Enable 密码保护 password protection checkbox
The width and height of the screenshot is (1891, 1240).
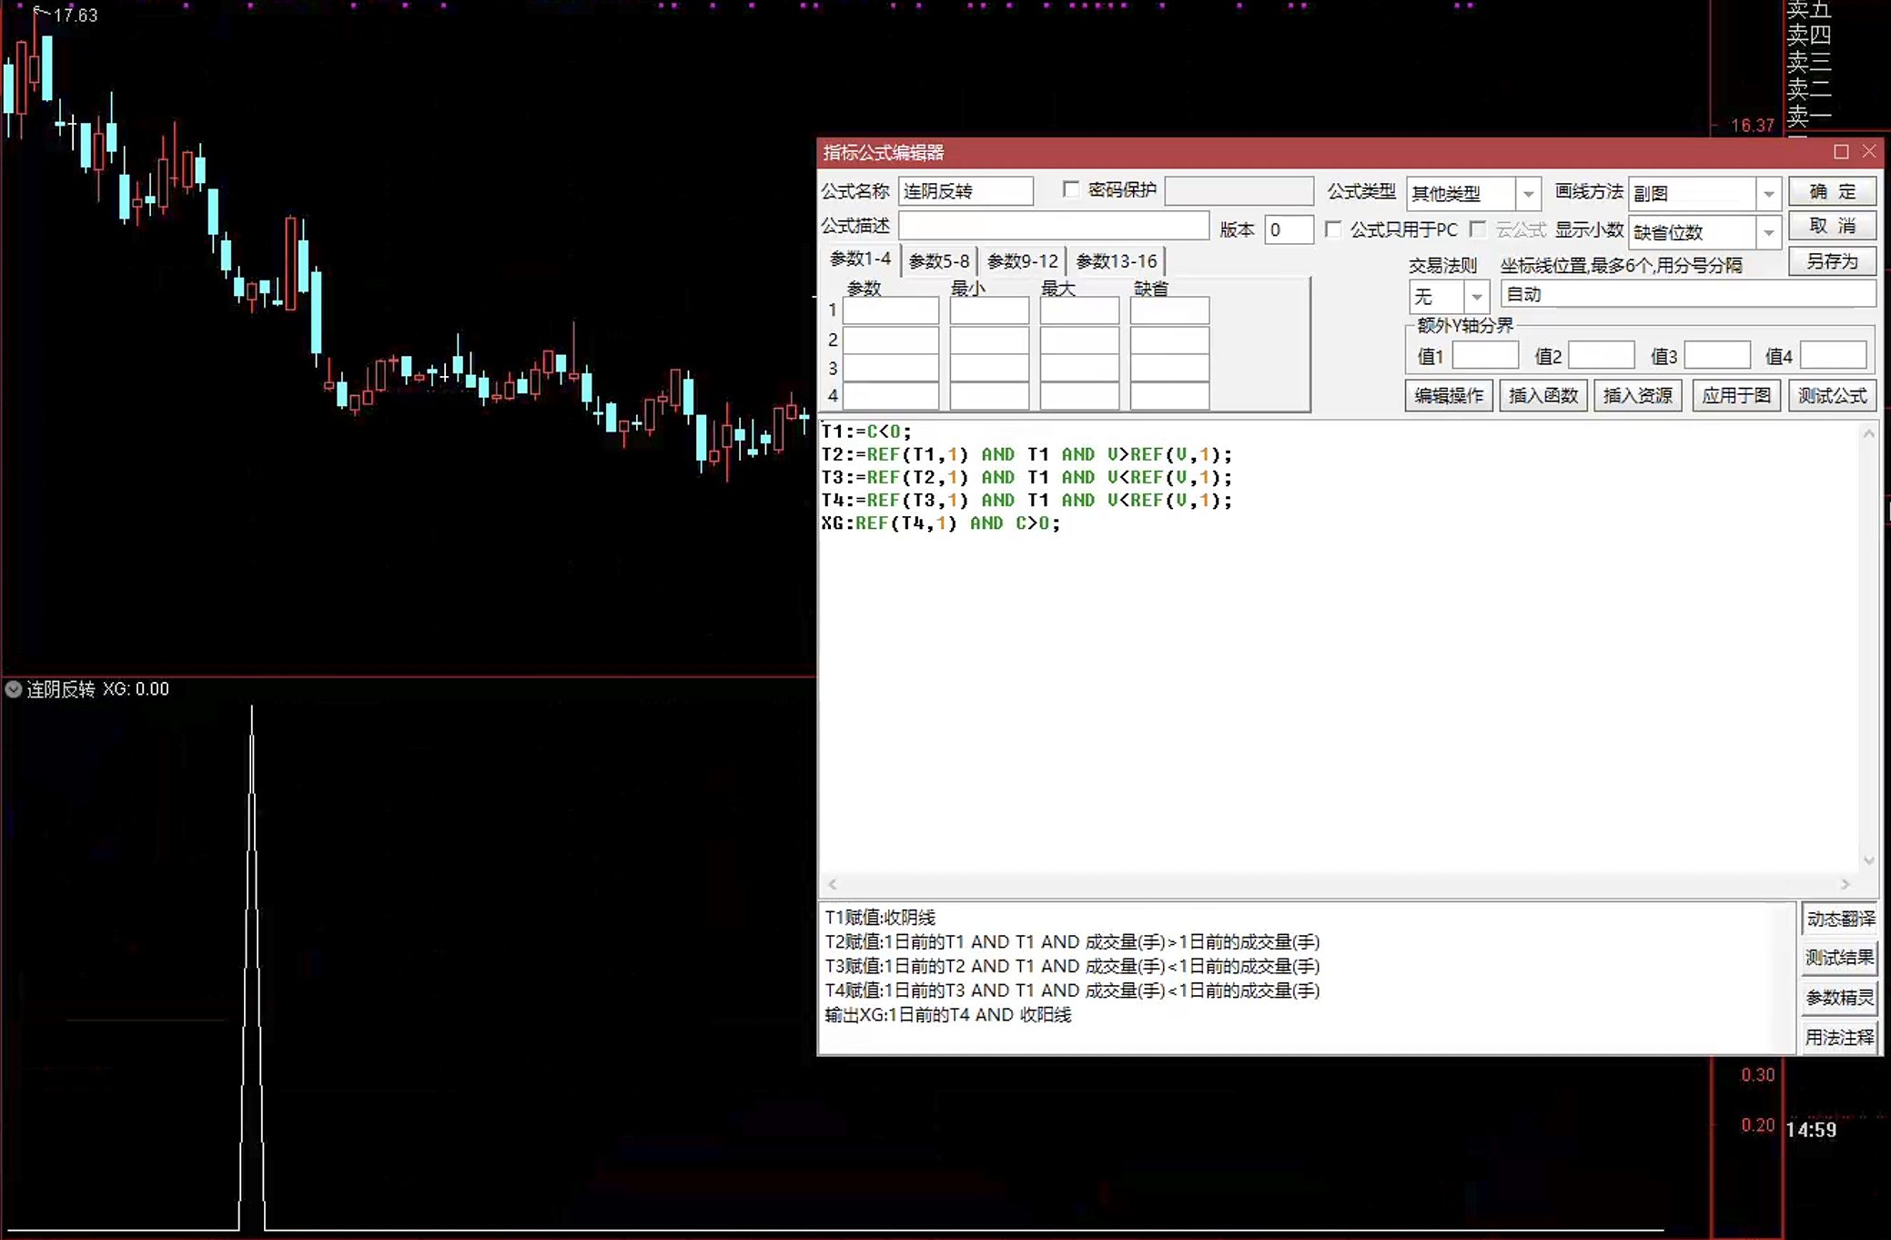tap(1071, 189)
